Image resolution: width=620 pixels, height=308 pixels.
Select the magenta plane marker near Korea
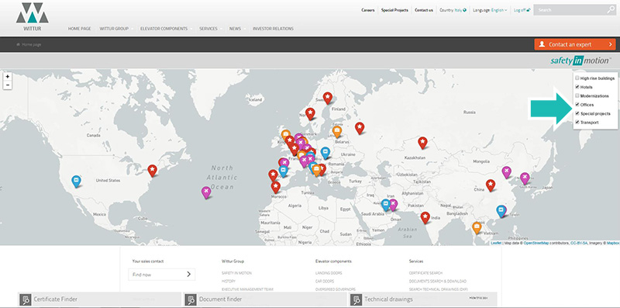point(525,178)
